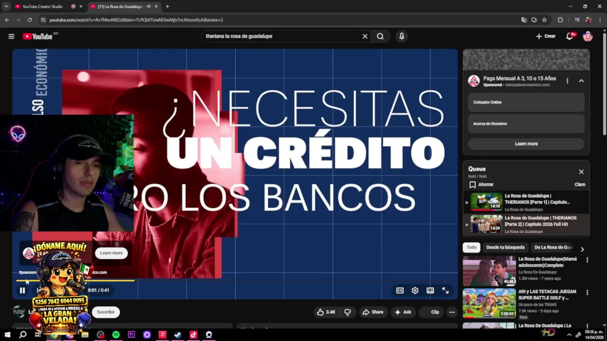Show hidden system tray icons
The image size is (607, 341).
[569, 335]
